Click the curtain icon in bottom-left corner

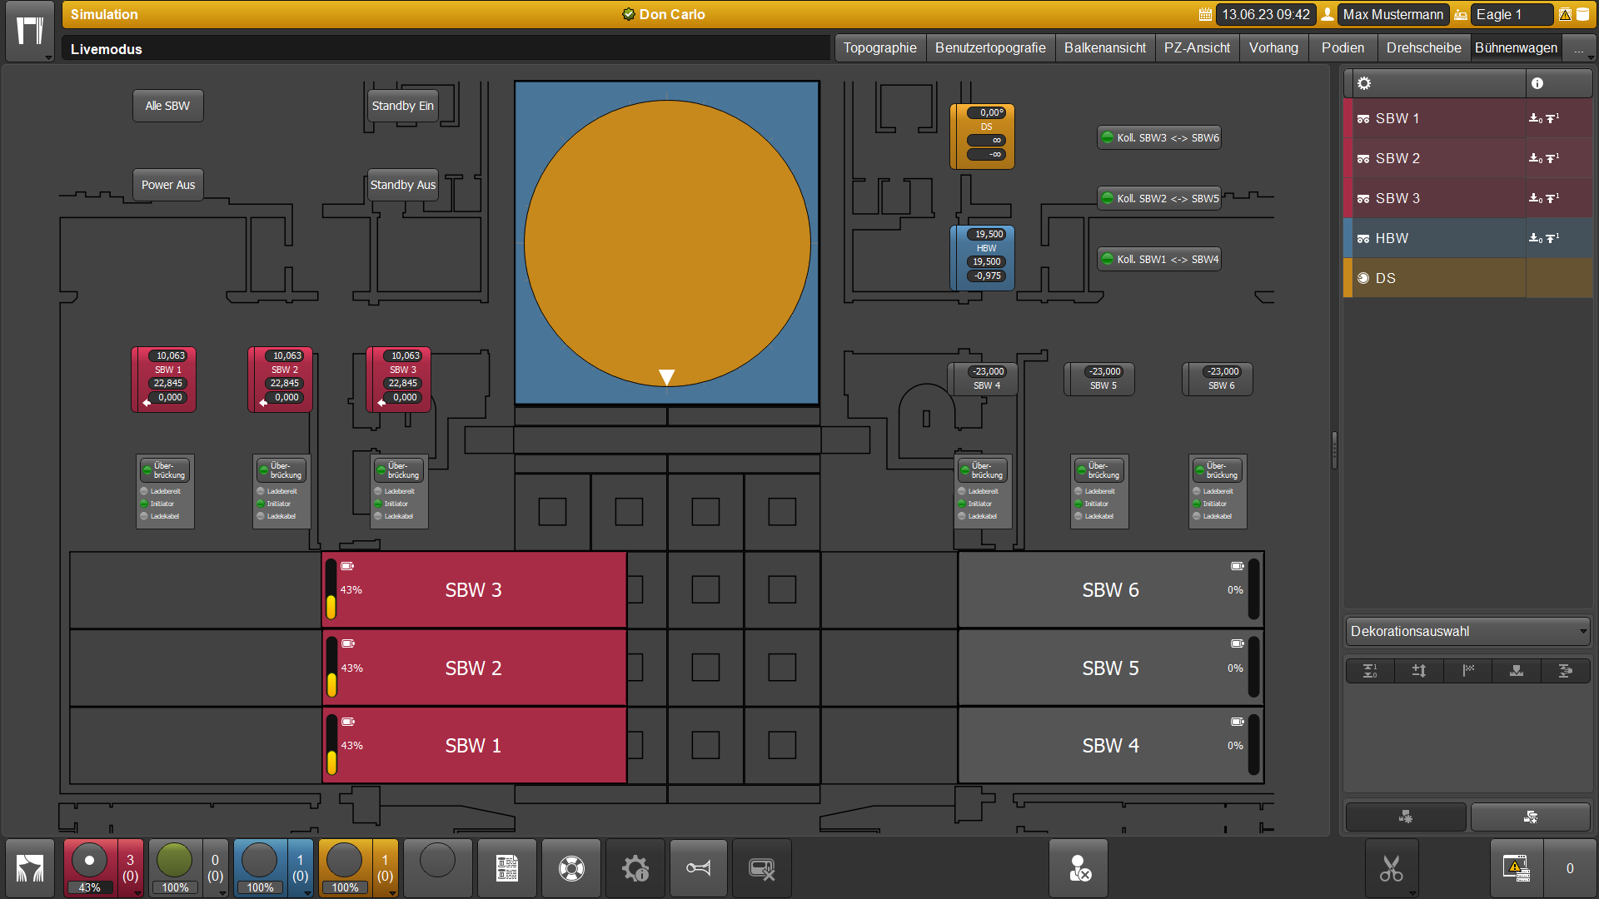click(30, 868)
